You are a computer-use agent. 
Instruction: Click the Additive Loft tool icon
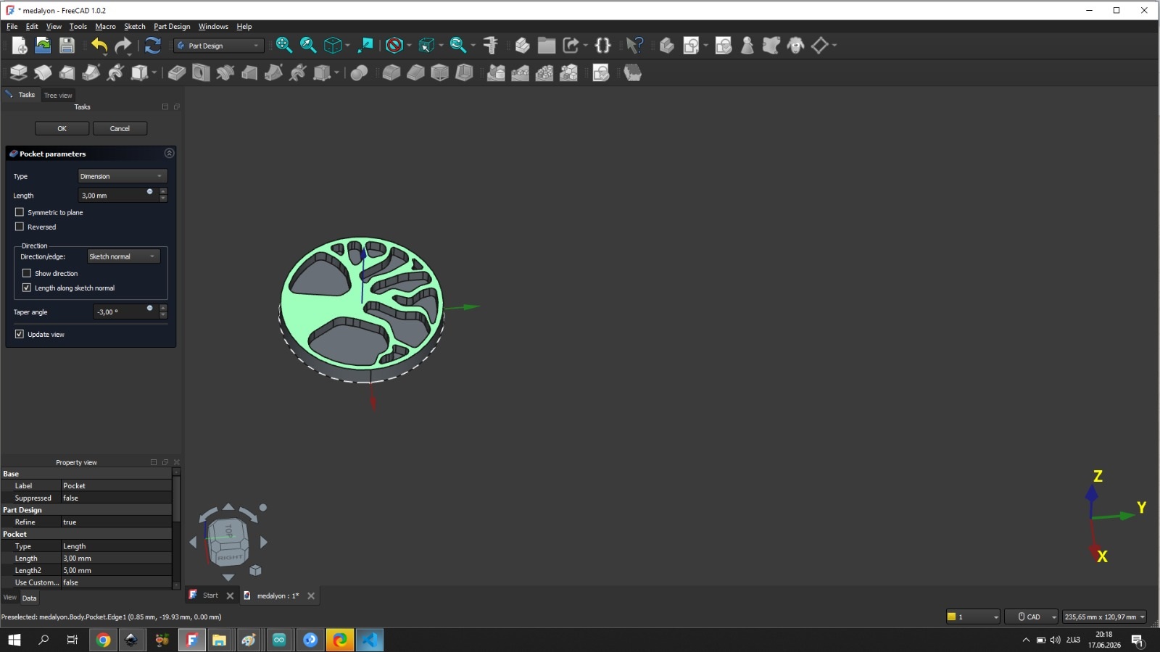67,72
